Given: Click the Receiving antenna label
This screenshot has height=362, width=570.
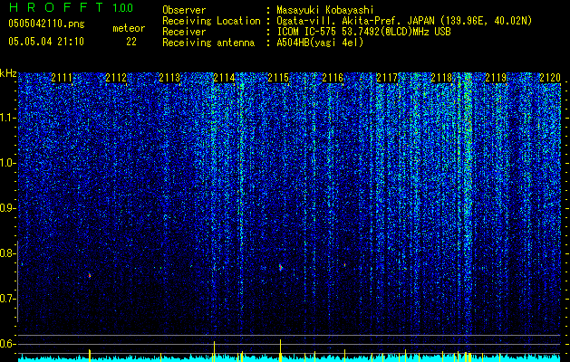Looking at the screenshot, I should (x=208, y=43).
